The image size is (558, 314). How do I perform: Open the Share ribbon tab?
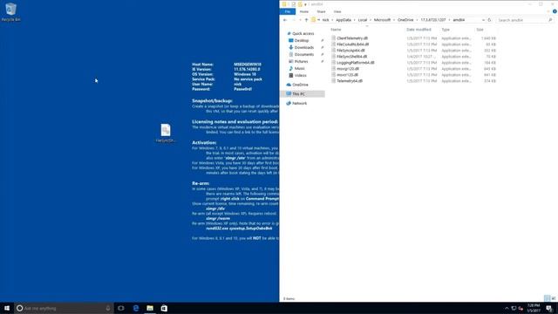pos(321,11)
